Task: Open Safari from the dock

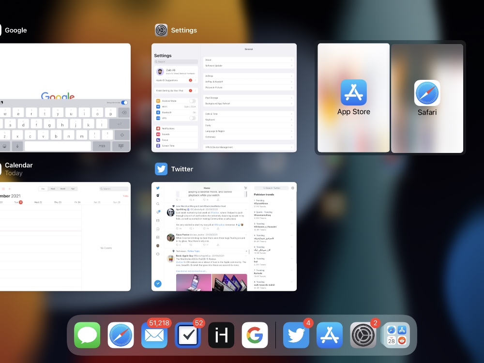Action: 121,335
